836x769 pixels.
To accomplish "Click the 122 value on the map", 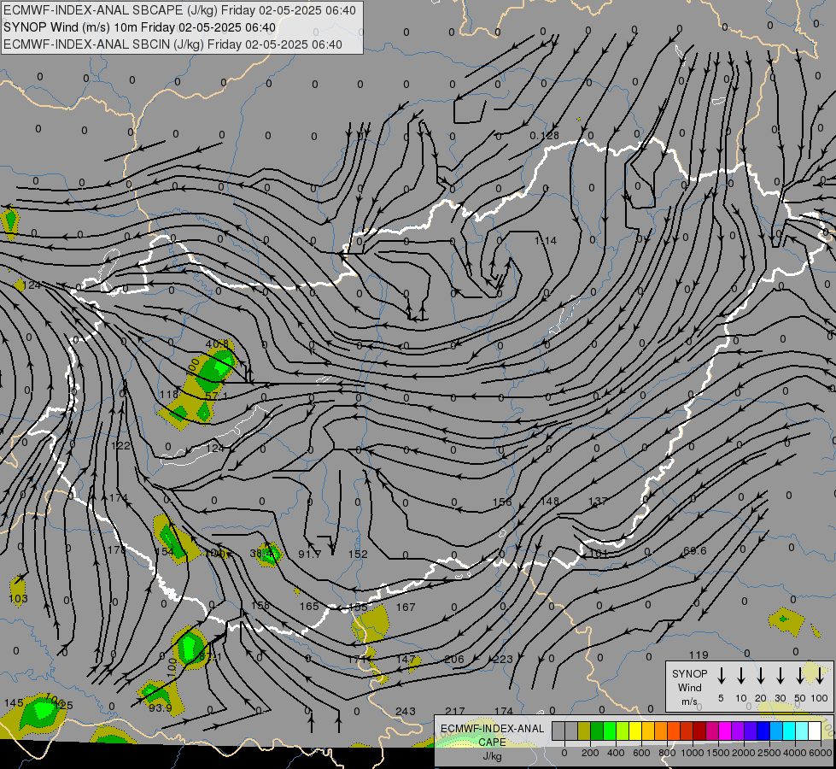I will (x=120, y=446).
